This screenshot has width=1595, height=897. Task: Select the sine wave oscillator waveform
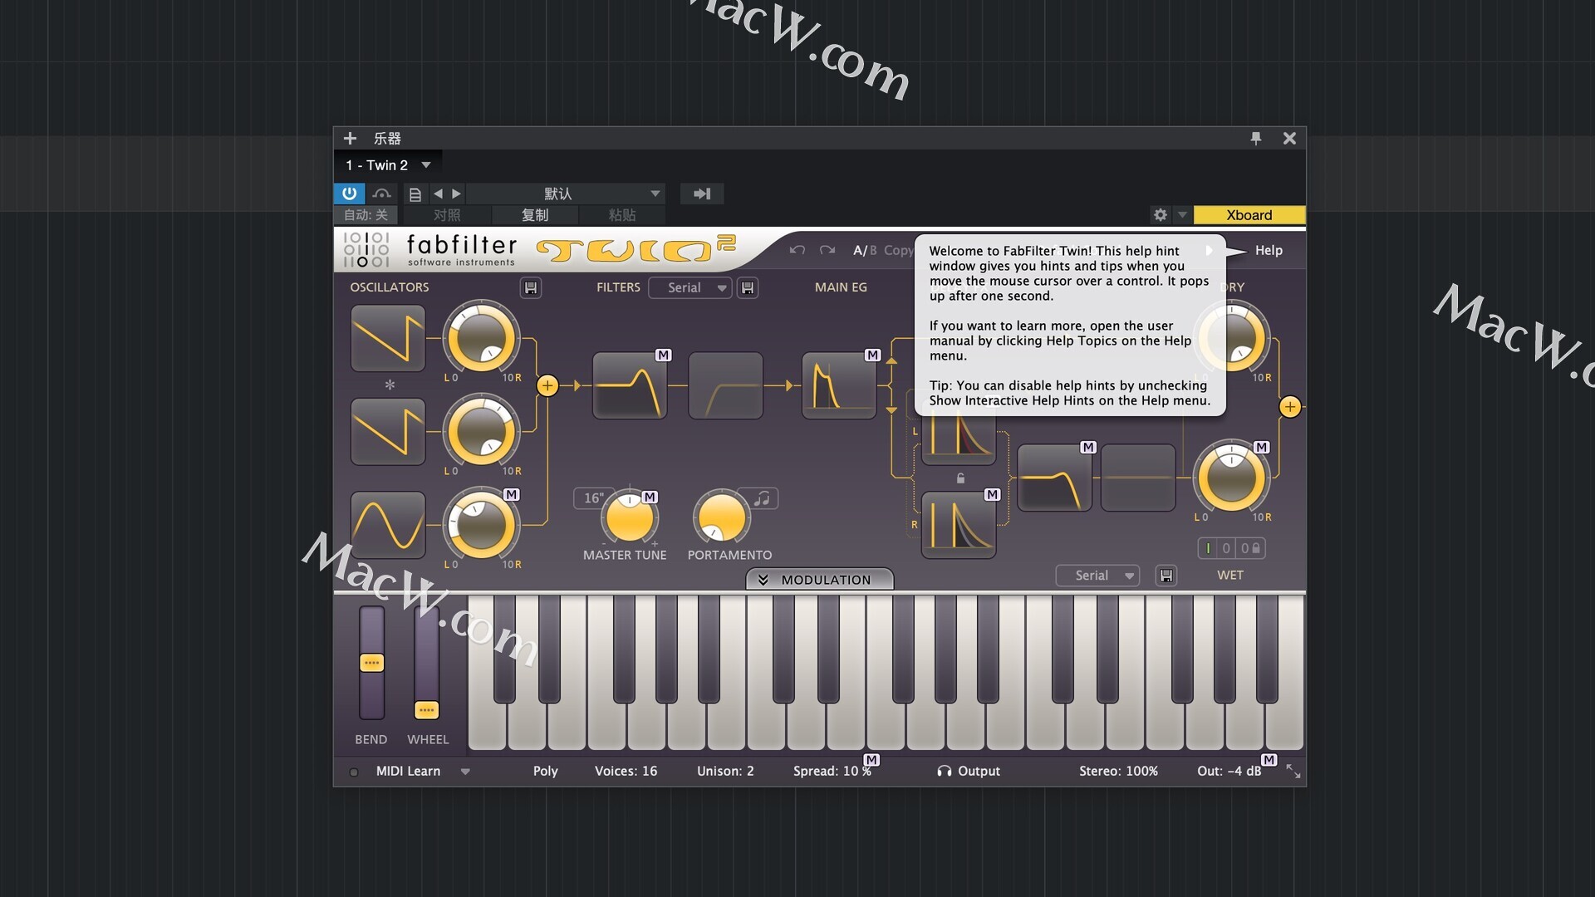(388, 525)
